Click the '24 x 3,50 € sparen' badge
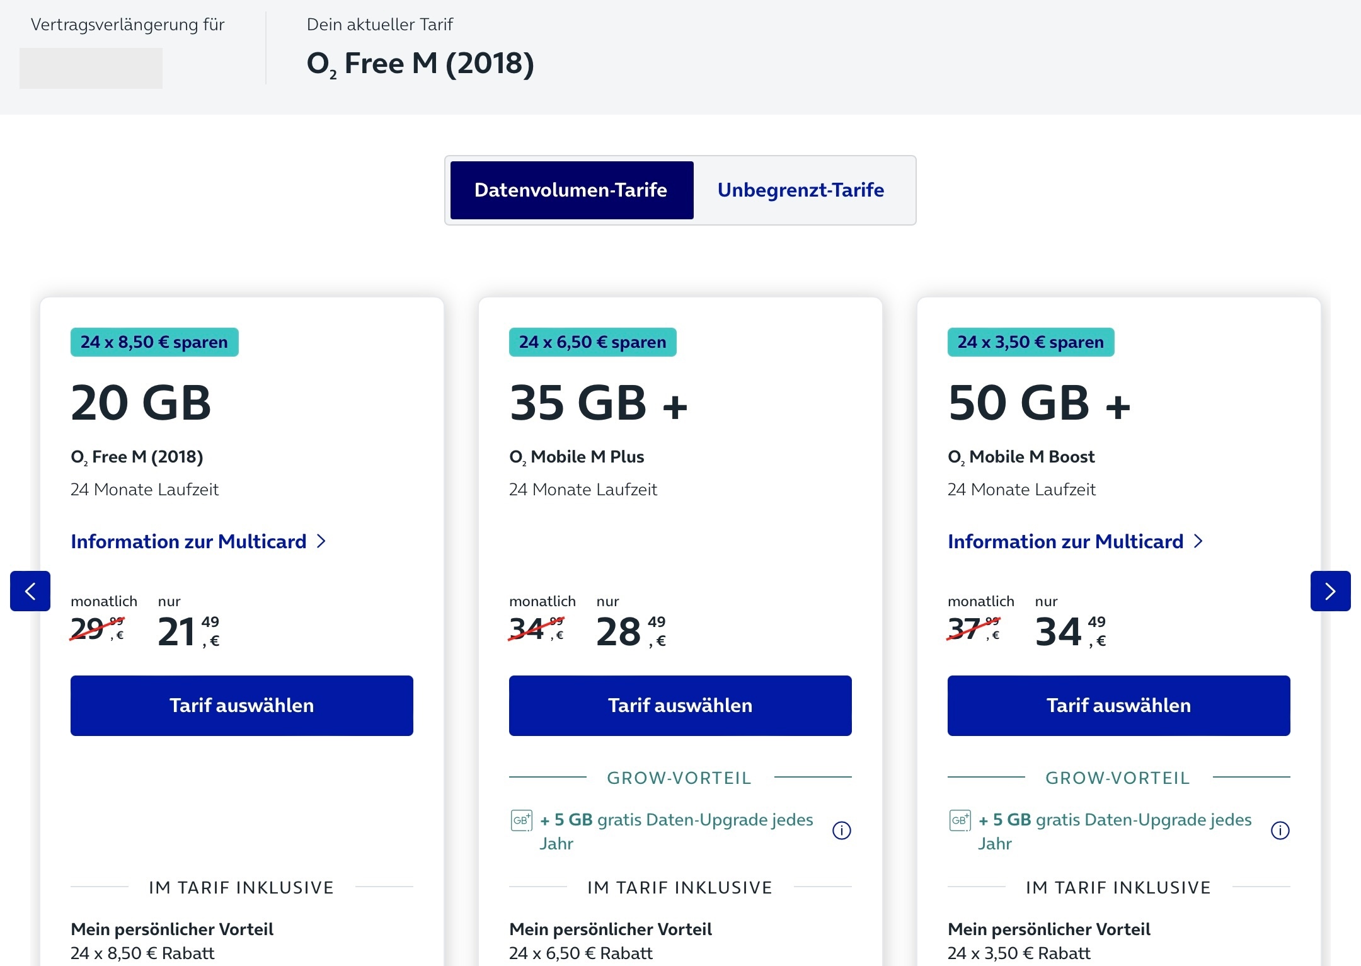The width and height of the screenshot is (1361, 966). [1031, 342]
